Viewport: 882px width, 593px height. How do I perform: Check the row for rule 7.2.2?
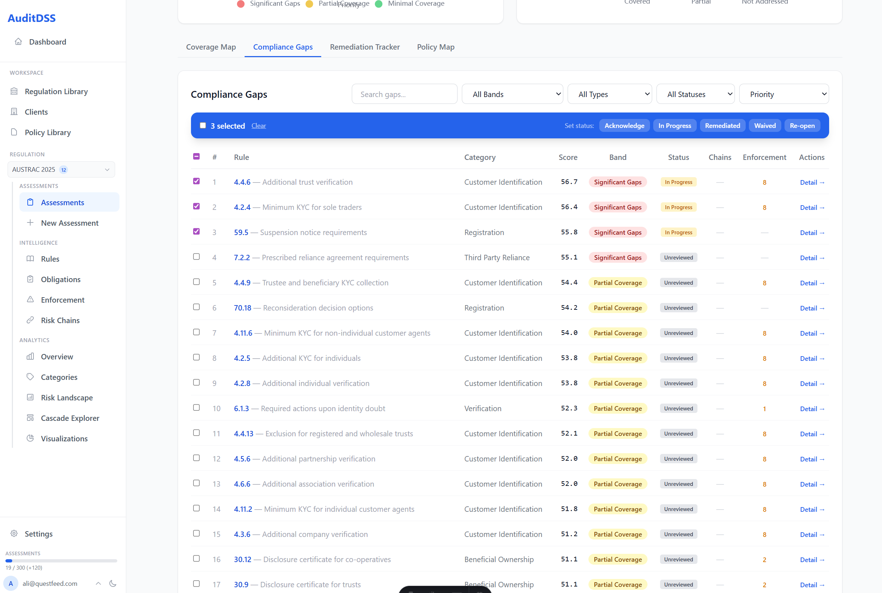196,256
